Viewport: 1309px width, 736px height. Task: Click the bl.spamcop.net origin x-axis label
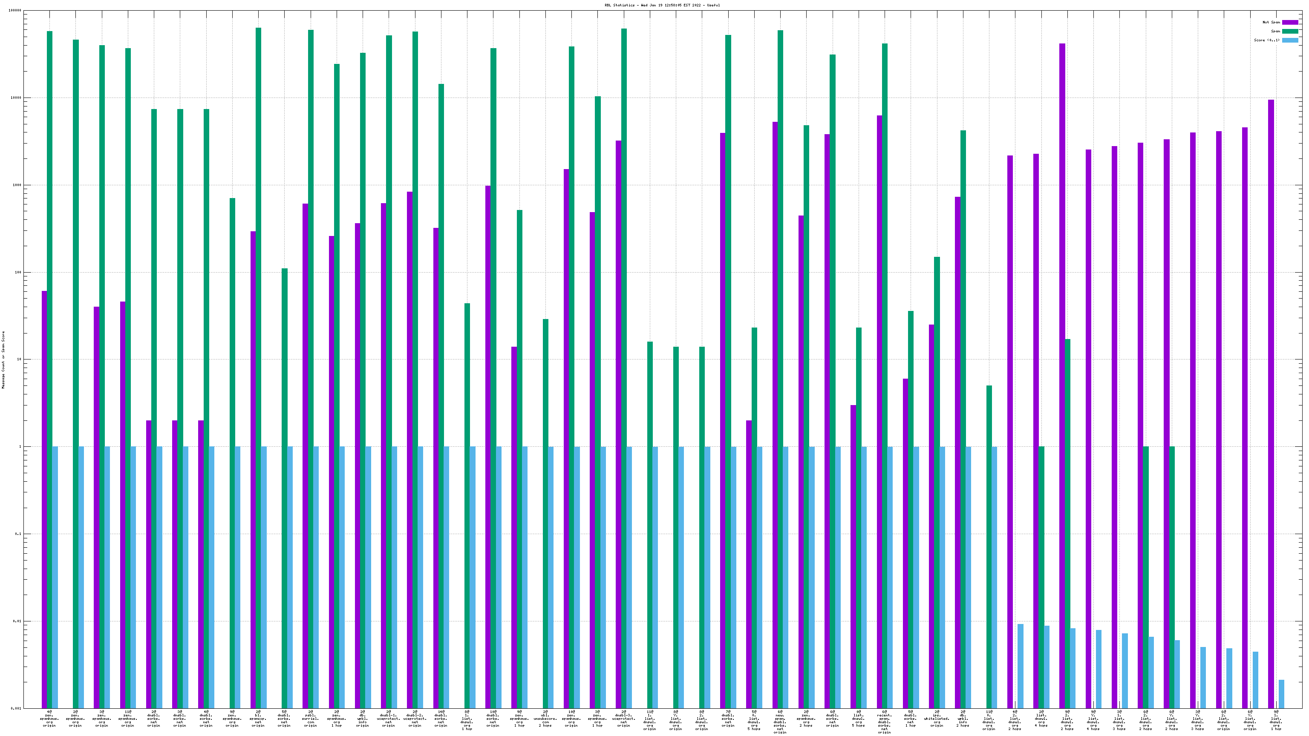[258, 718]
